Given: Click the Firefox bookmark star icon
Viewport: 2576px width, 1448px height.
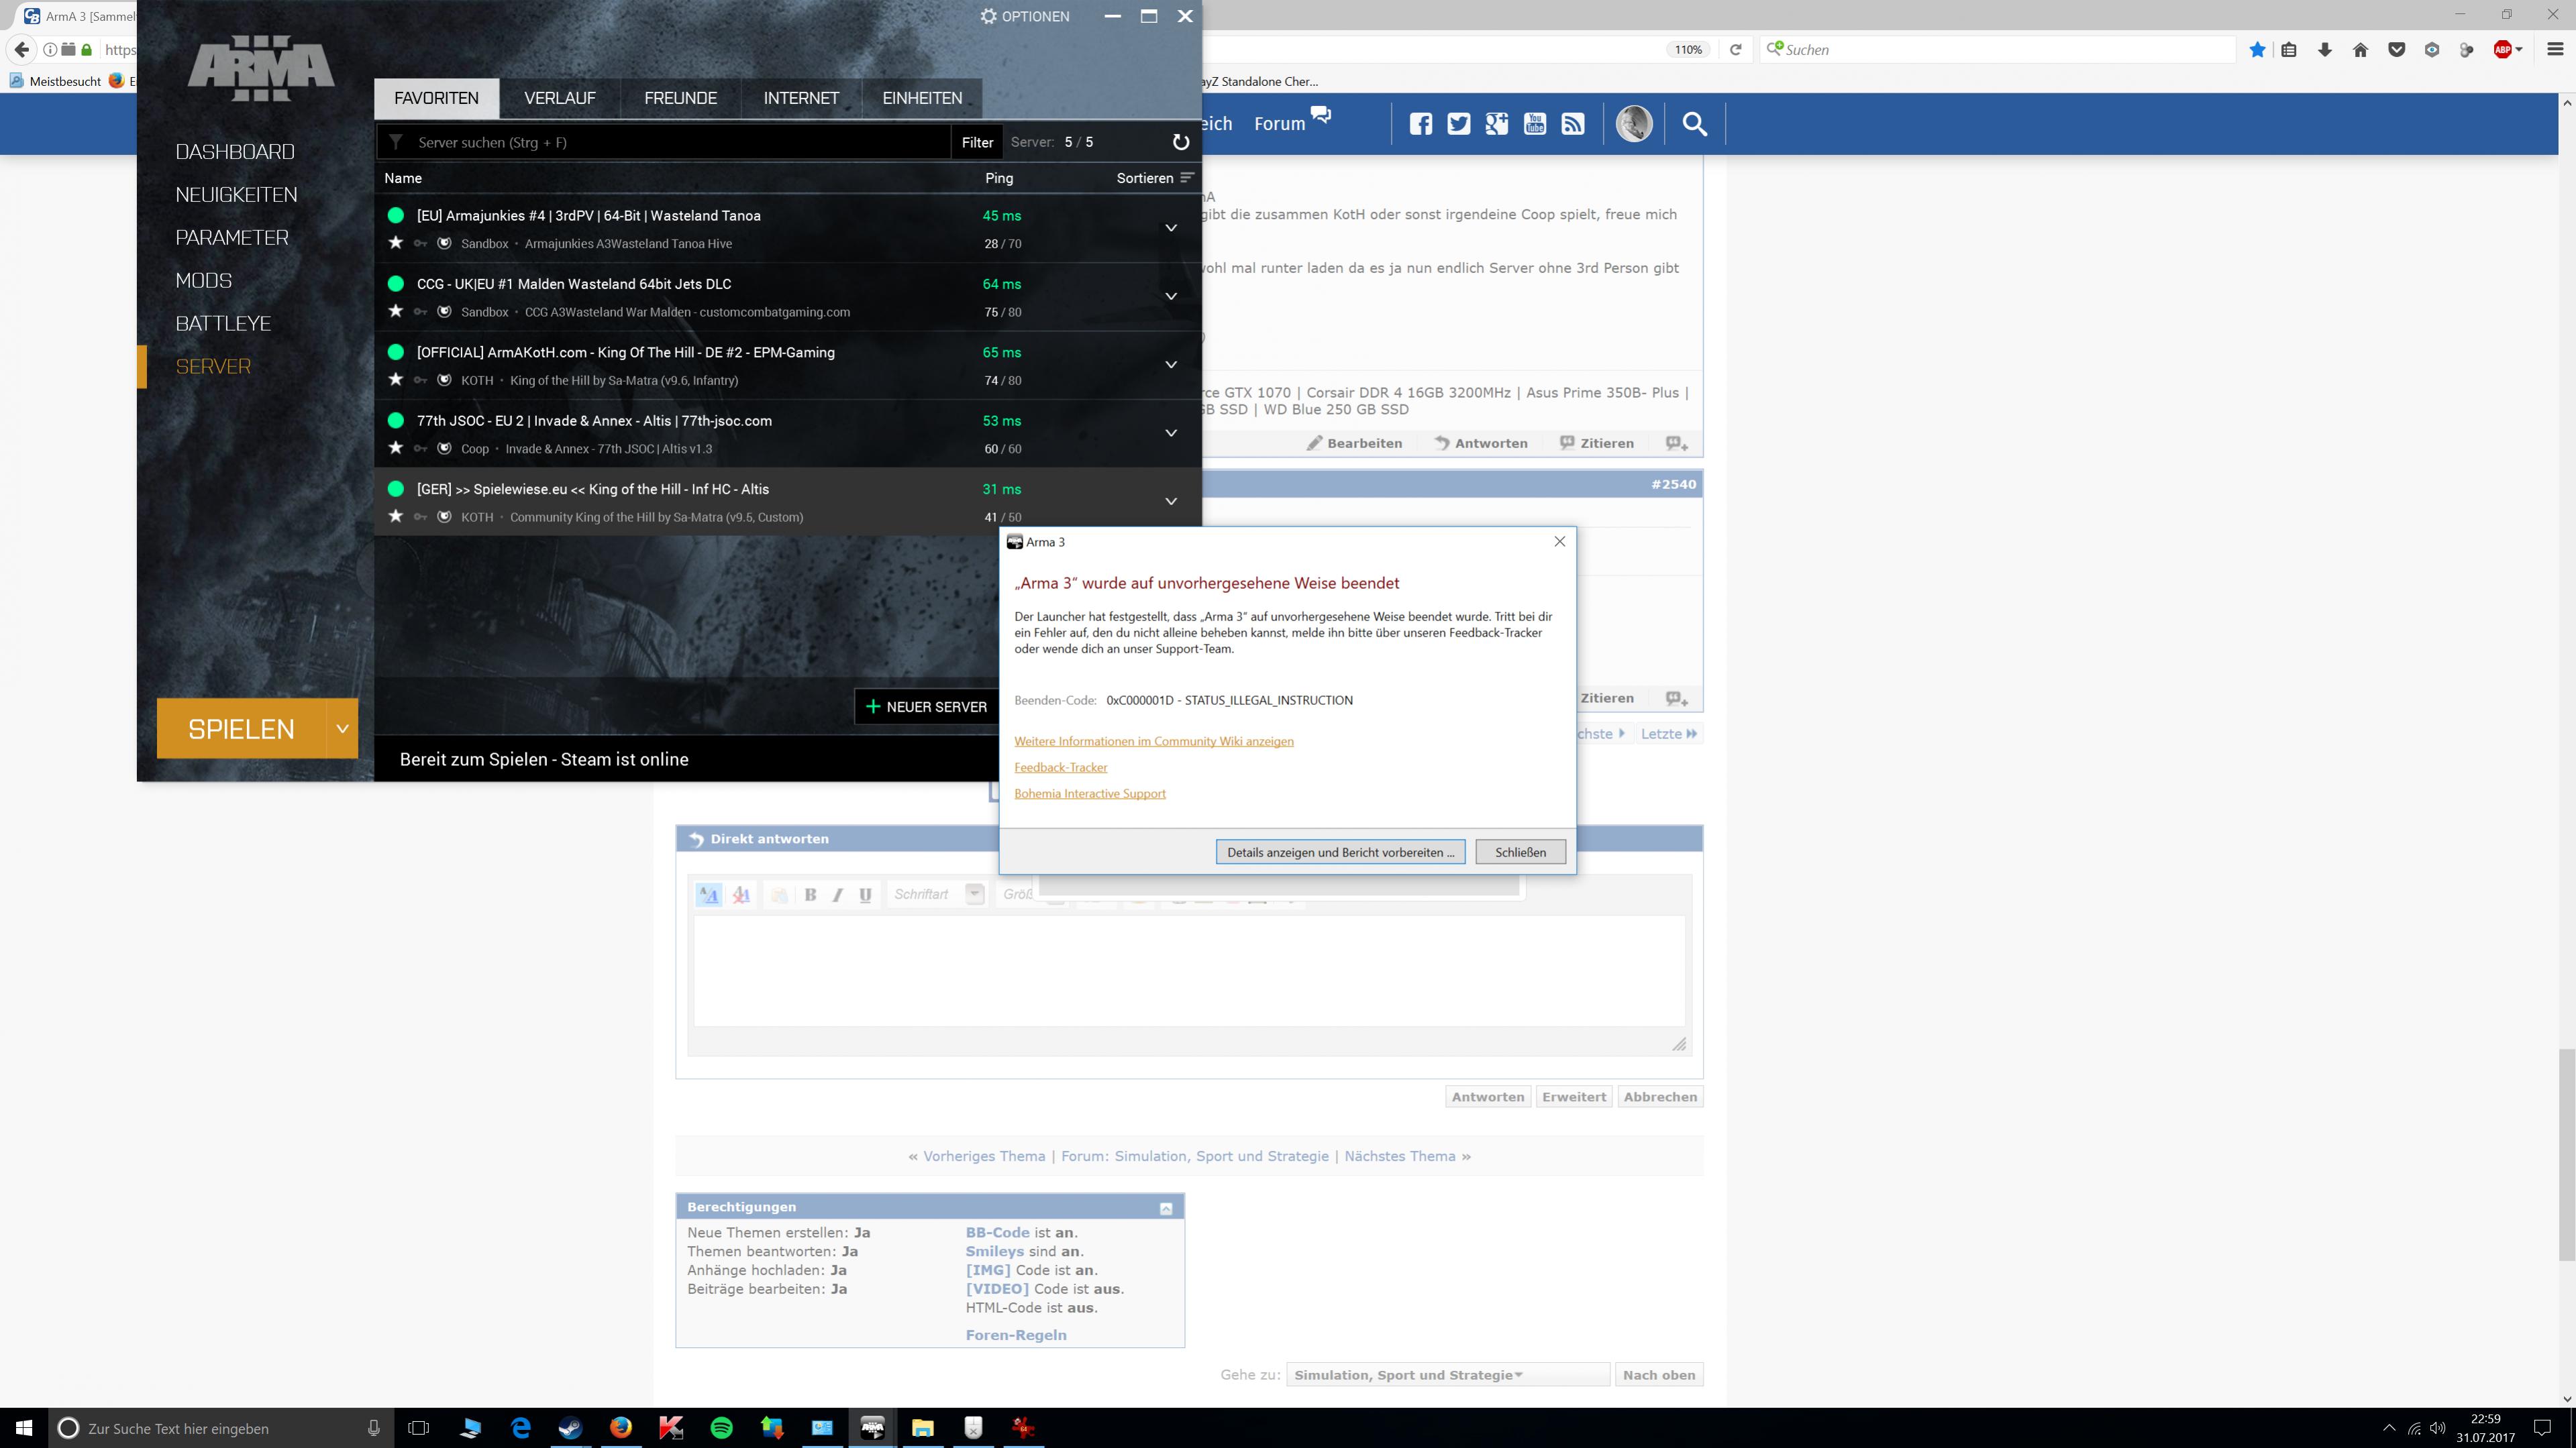Looking at the screenshot, I should 2257,50.
